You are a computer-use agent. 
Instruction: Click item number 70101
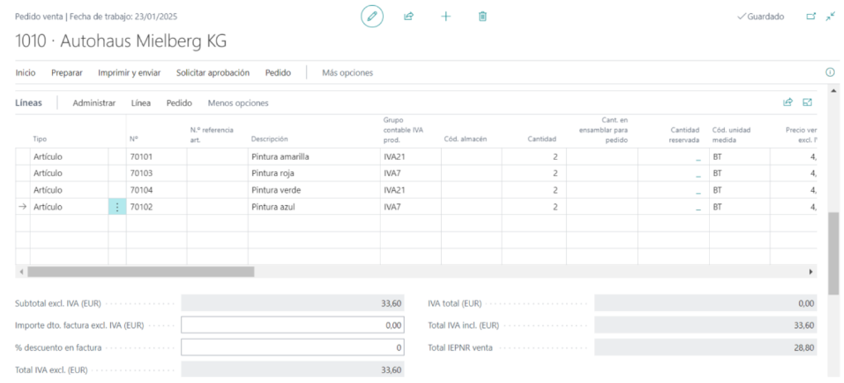coord(141,157)
